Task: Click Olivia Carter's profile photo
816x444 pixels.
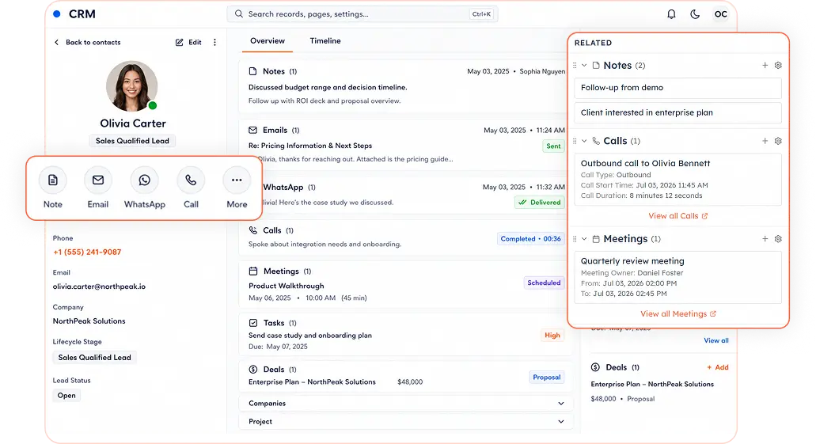Action: (131, 86)
